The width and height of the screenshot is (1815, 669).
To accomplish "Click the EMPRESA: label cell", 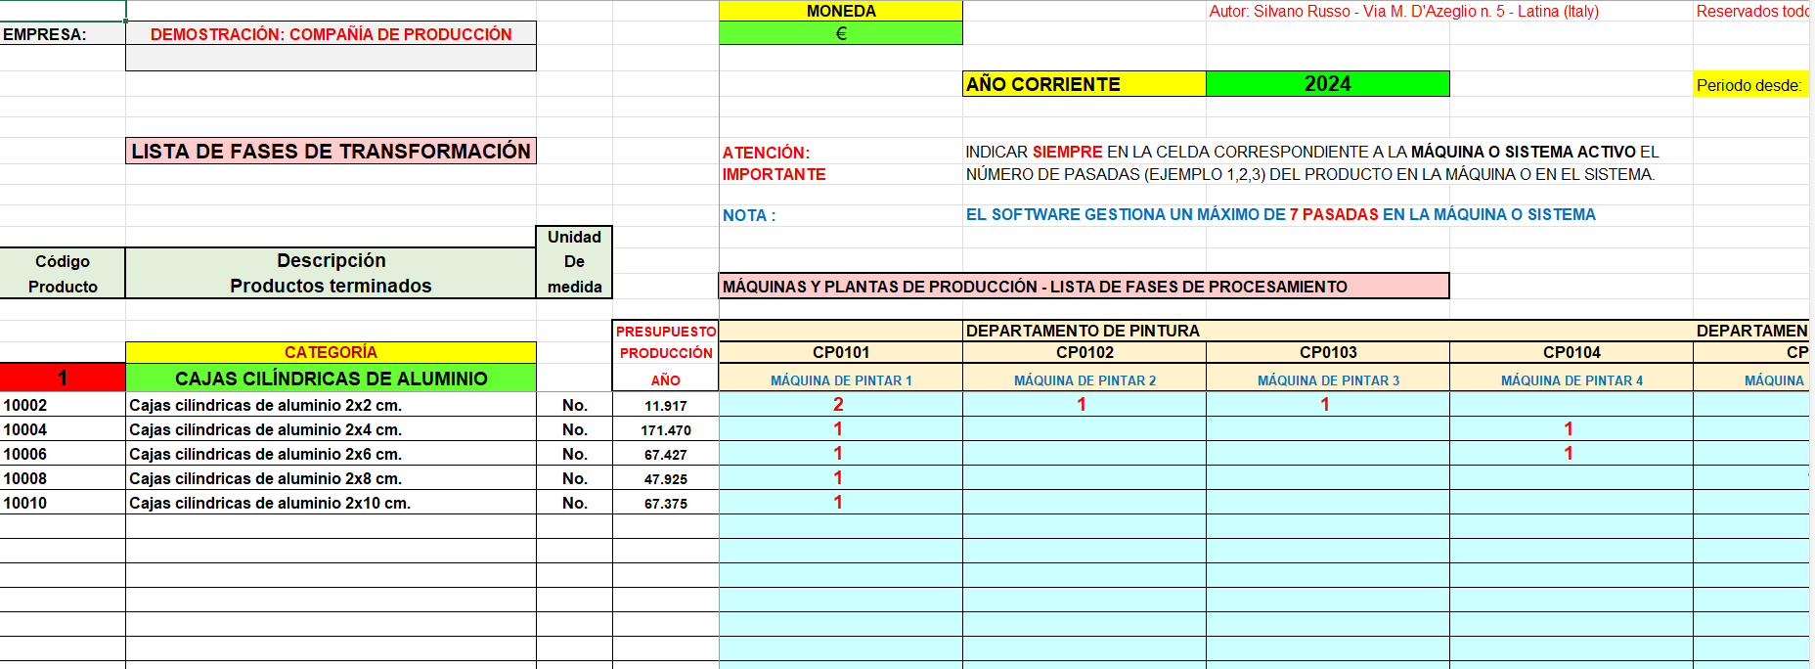I will click(x=63, y=34).
